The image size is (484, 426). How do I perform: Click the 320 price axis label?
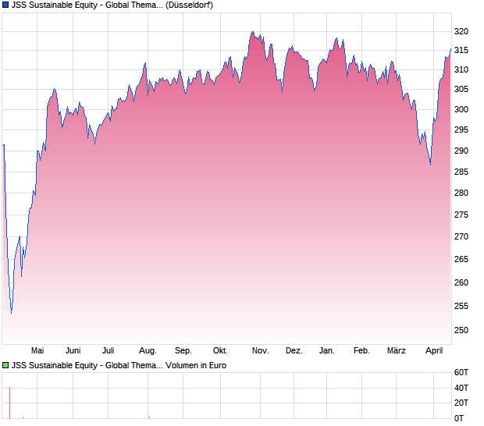pyautogui.click(x=461, y=32)
